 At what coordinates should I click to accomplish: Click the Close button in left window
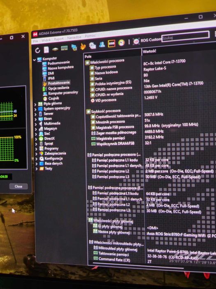(19, 186)
